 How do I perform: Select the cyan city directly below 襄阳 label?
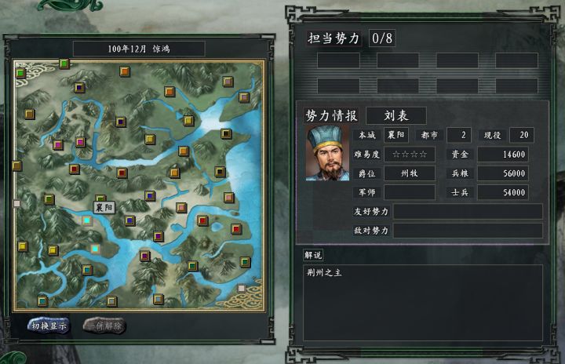coord(86,220)
